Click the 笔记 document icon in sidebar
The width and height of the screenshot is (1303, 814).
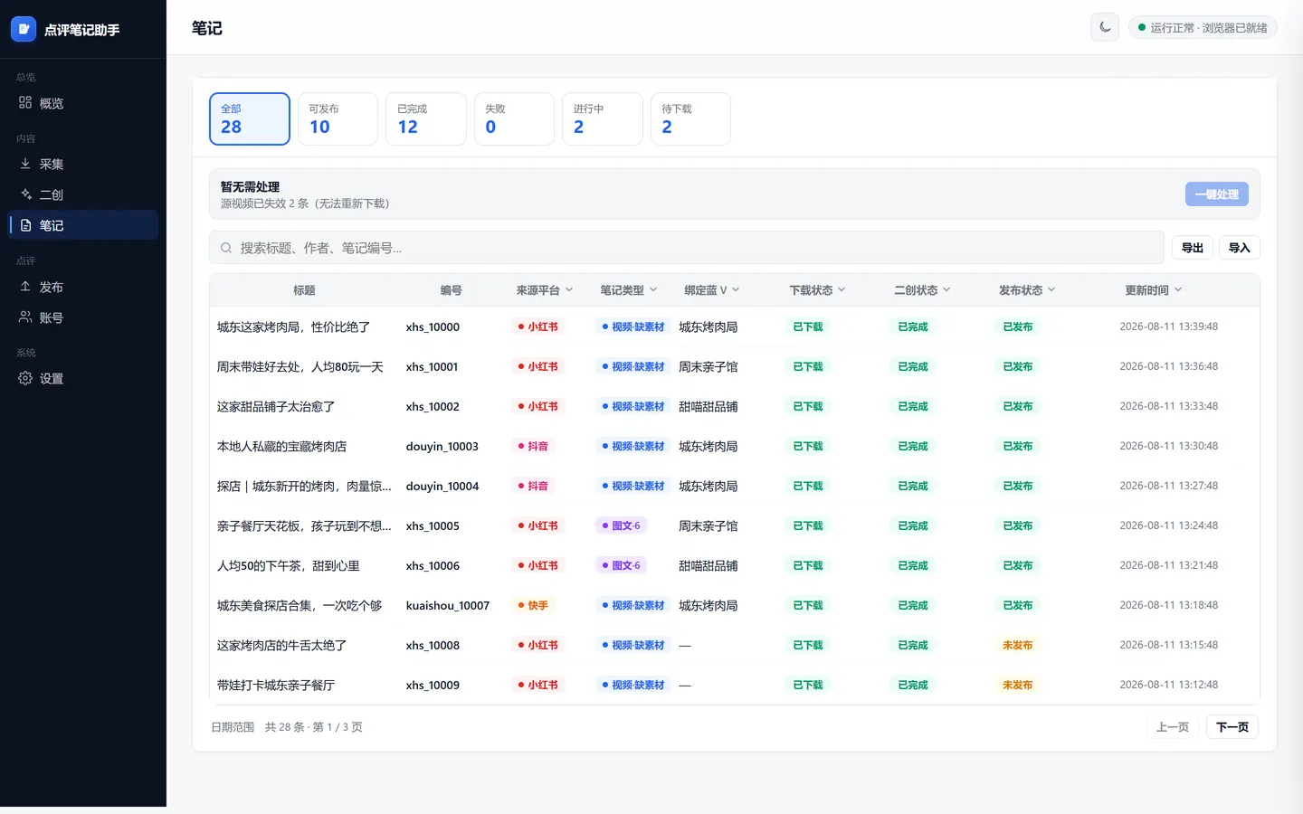click(x=25, y=225)
